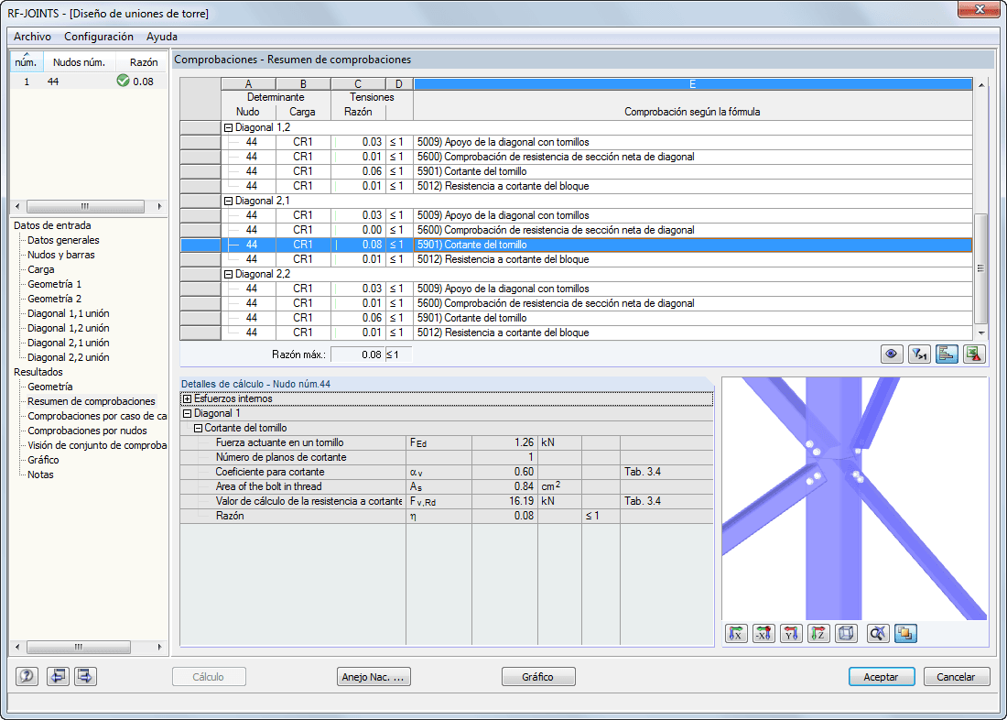The width and height of the screenshot is (1007, 720).
Task: Switch to isometric view icon
Action: tap(847, 634)
